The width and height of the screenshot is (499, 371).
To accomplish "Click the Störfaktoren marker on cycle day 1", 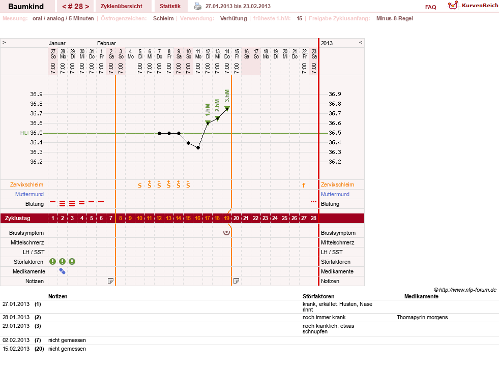I will [x=53, y=262].
